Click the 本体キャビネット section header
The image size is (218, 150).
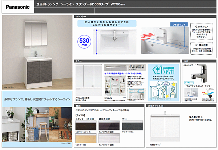click(181, 106)
